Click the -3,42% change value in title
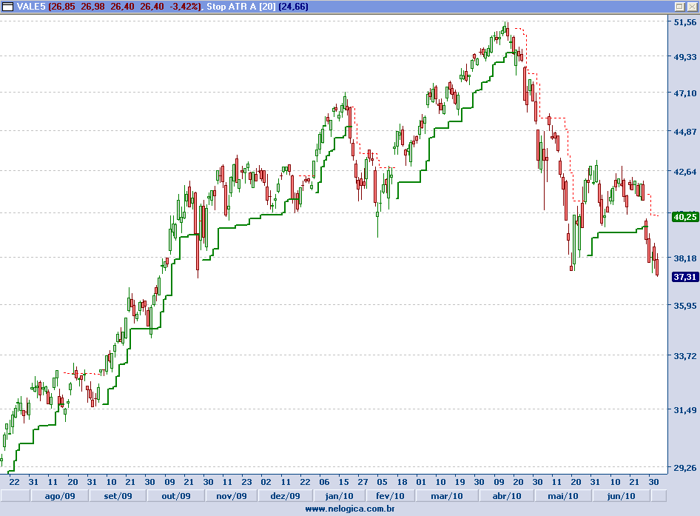 [185, 7]
